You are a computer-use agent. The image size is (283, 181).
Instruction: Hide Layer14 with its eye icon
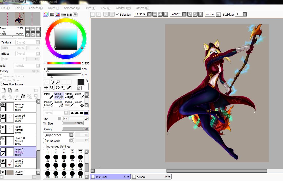(3, 116)
